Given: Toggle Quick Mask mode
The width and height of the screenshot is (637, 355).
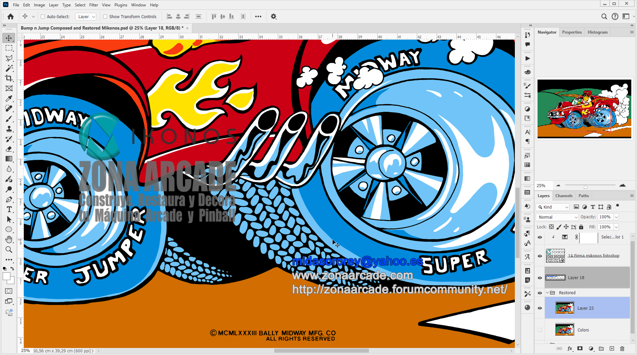Looking at the screenshot, I should (x=9, y=291).
